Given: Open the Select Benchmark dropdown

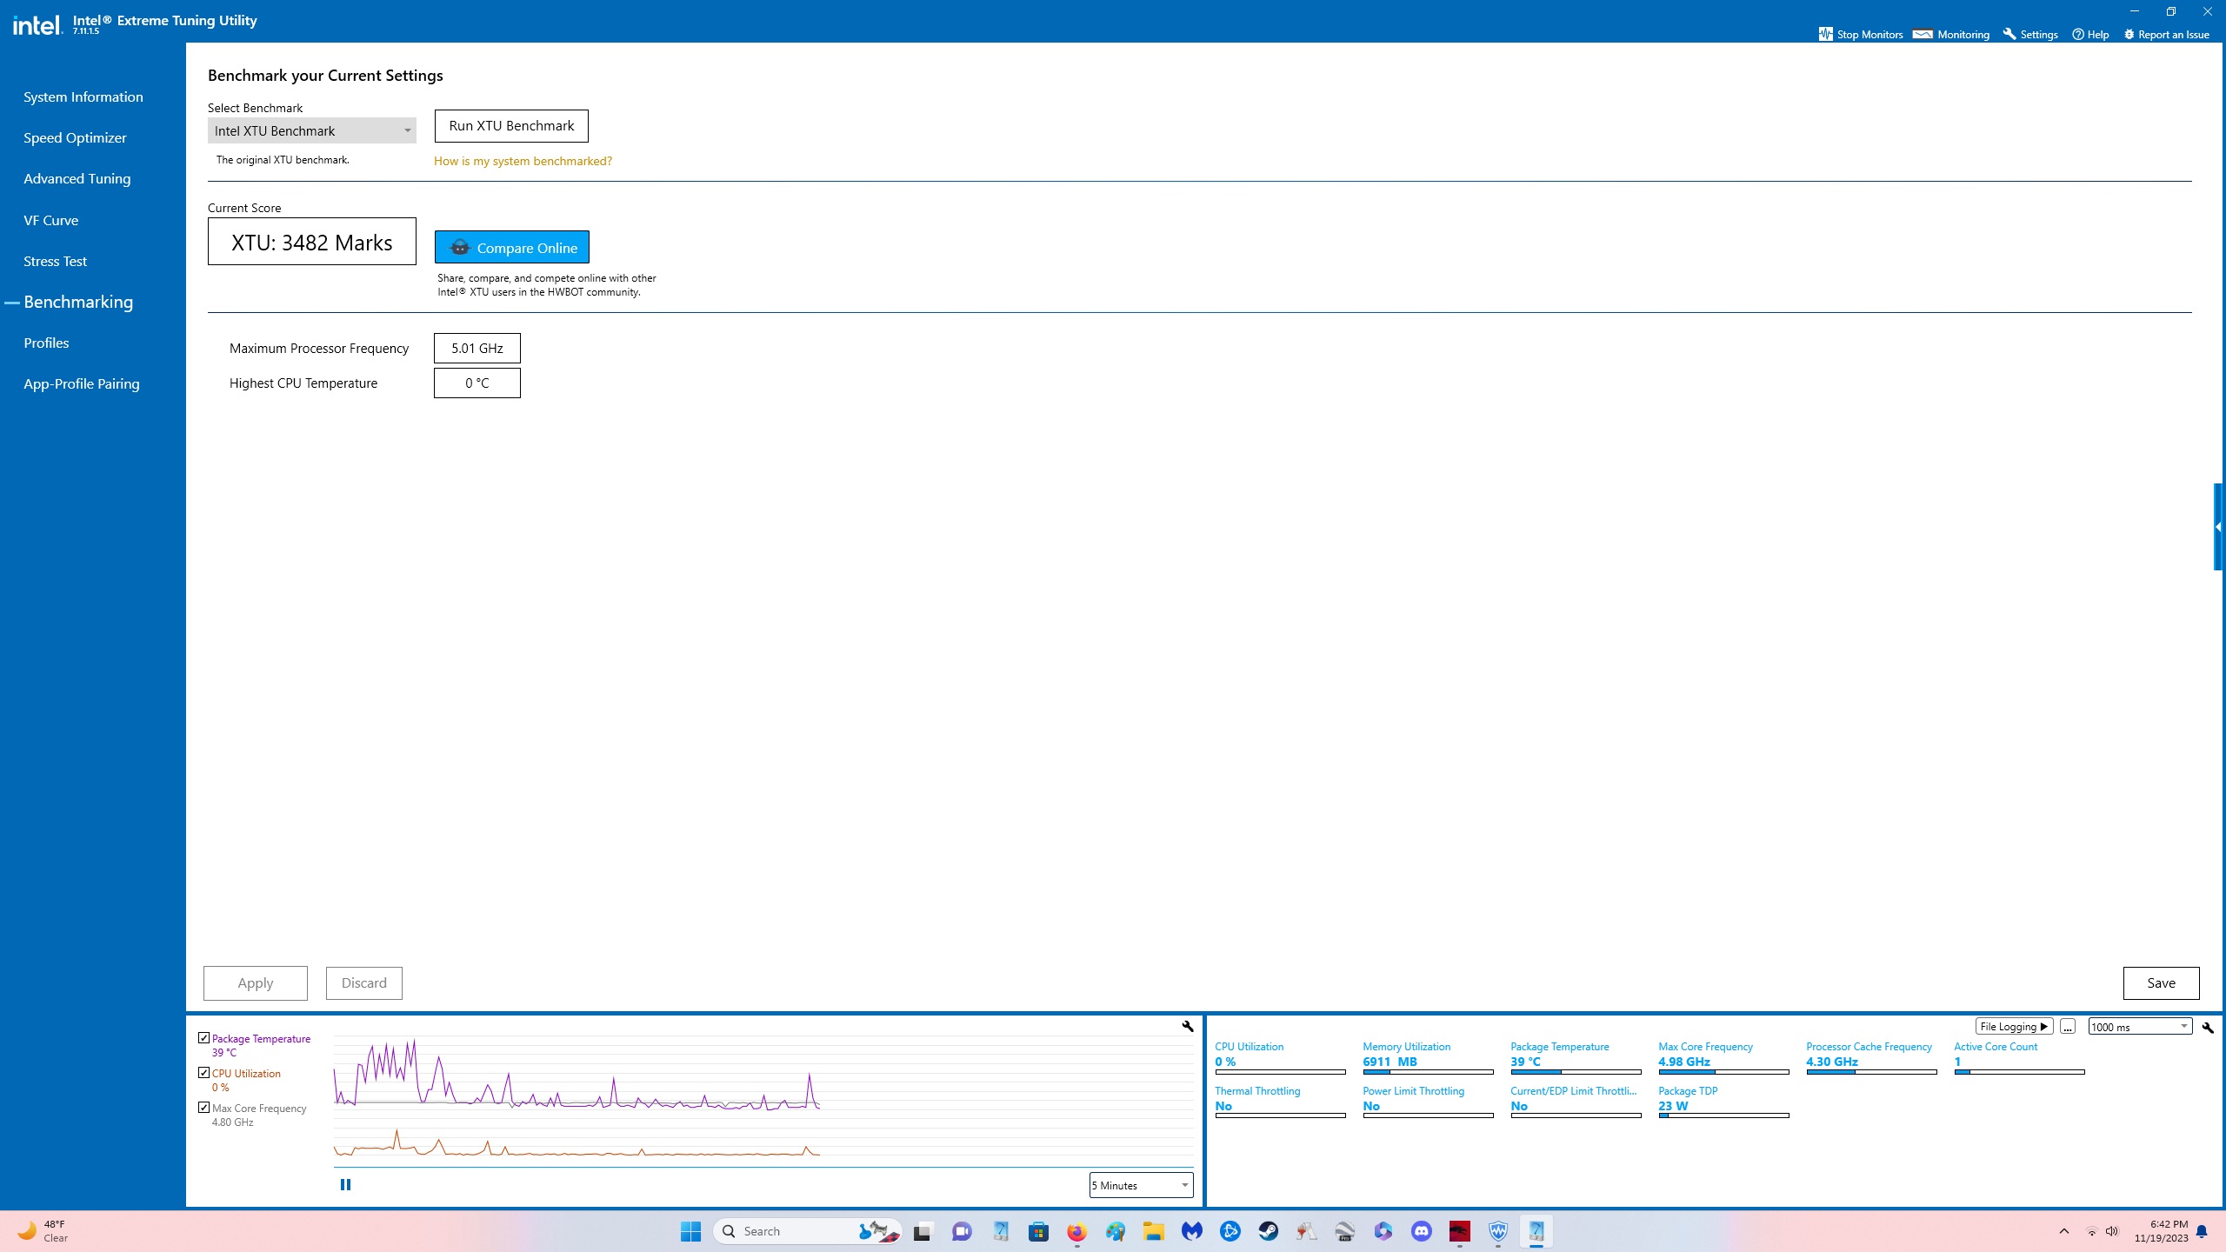Looking at the screenshot, I should coord(311,130).
